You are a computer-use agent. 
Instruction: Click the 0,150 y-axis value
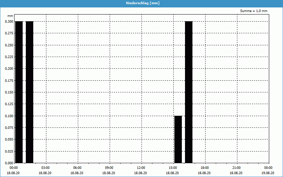tap(9, 92)
